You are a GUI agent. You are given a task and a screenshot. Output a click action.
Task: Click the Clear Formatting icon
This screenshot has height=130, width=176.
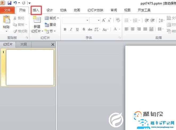coord(118,20)
